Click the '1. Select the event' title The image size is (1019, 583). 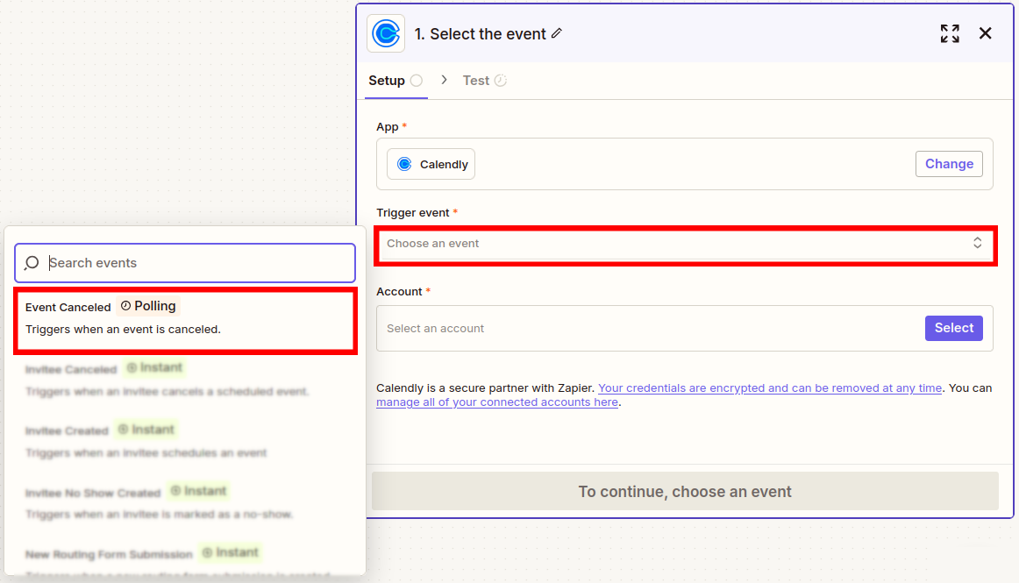[481, 34]
